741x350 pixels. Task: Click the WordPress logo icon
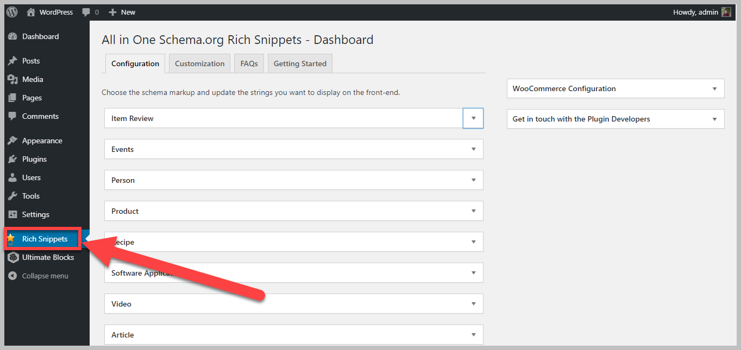coord(12,12)
